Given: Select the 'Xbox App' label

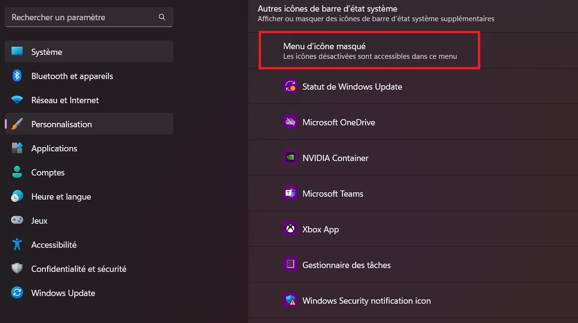Looking at the screenshot, I should [320, 229].
